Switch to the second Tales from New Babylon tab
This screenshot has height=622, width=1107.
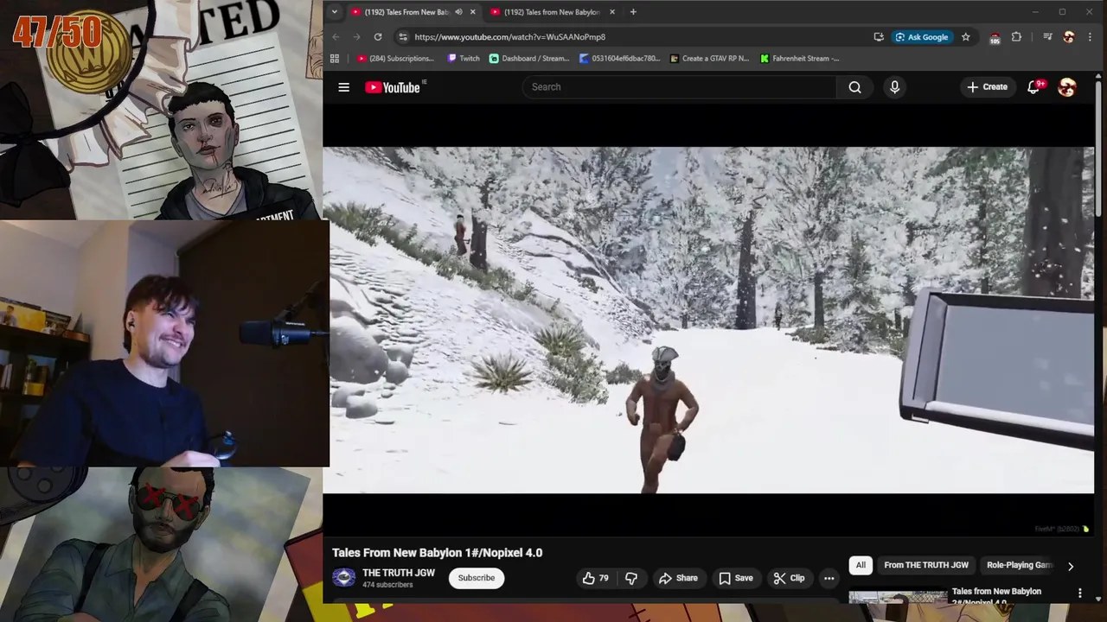click(x=552, y=12)
